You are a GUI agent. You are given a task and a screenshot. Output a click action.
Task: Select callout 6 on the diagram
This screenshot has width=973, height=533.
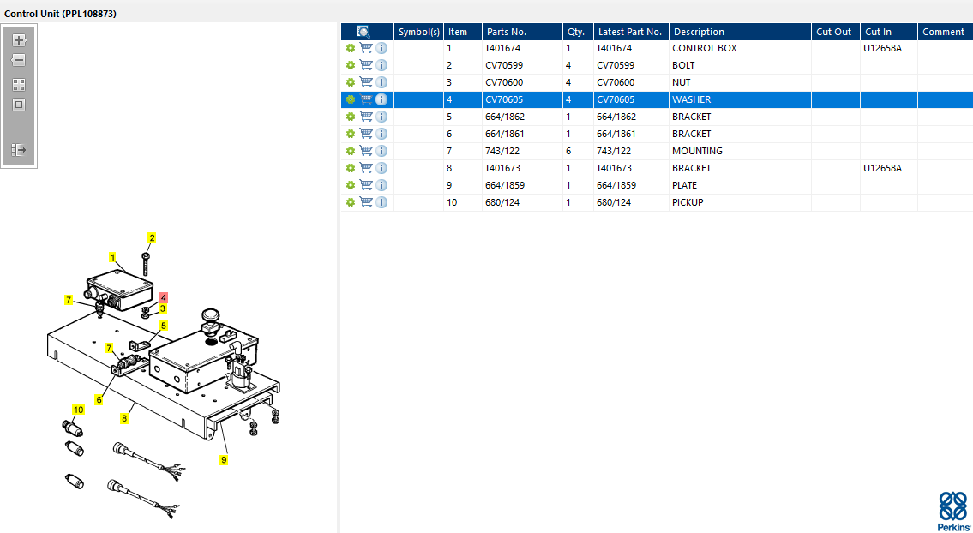click(x=99, y=400)
